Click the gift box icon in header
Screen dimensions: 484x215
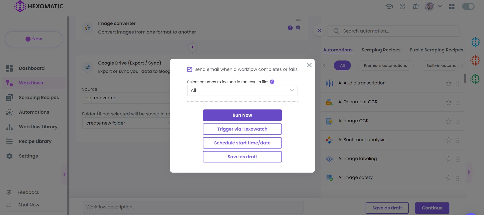[416, 7]
